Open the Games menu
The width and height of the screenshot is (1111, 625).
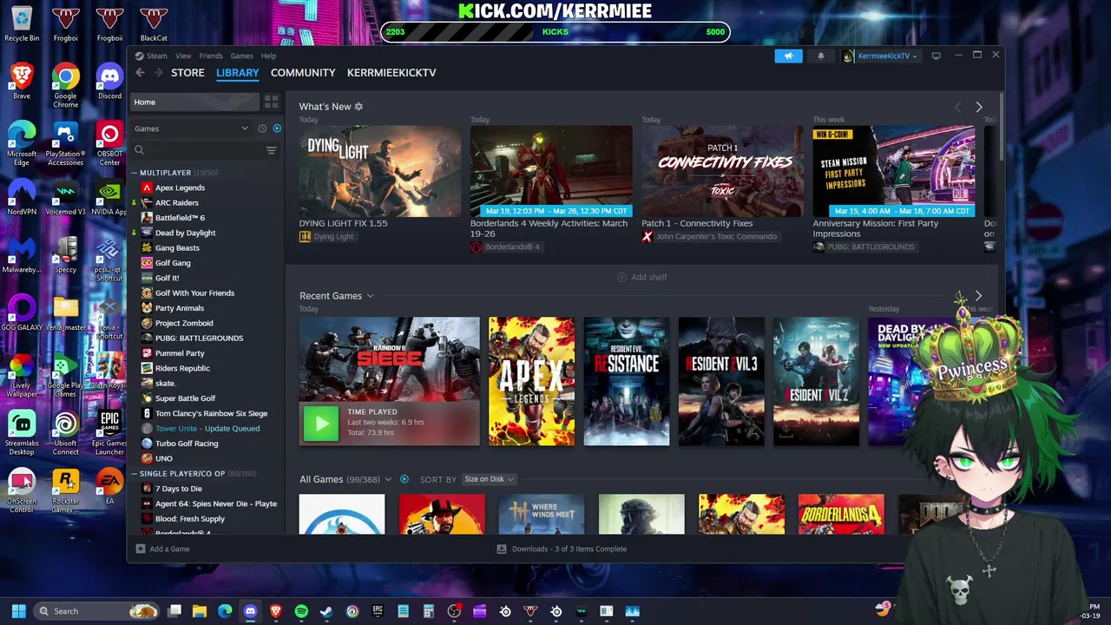(241, 56)
